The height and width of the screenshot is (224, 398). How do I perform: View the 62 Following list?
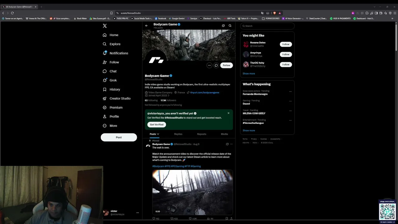click(x=151, y=100)
